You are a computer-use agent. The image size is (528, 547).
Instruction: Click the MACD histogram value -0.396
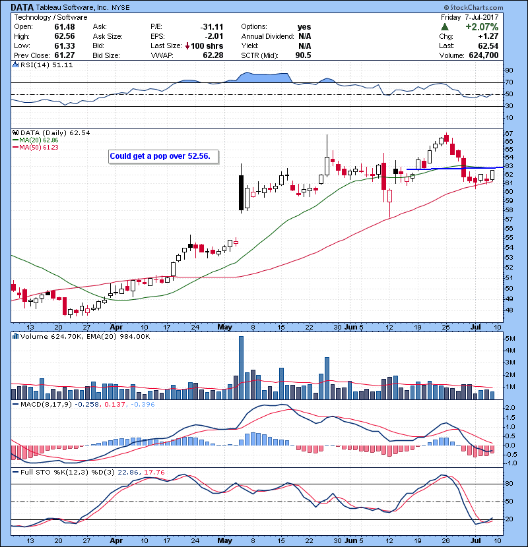[143, 405]
